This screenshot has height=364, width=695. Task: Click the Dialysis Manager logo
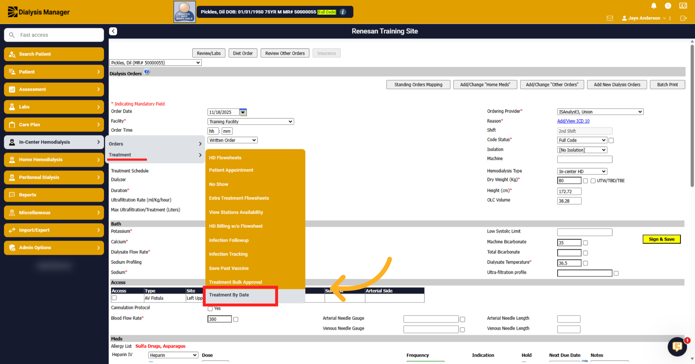(x=39, y=12)
